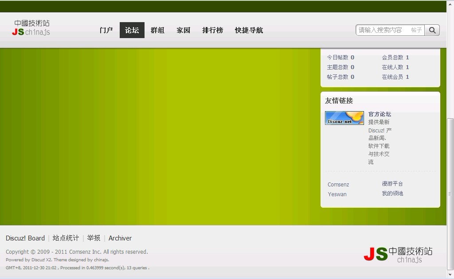The width and height of the screenshot is (454, 279).
Task: Click the Comsenz Inc. copyright link
Action: point(86,252)
